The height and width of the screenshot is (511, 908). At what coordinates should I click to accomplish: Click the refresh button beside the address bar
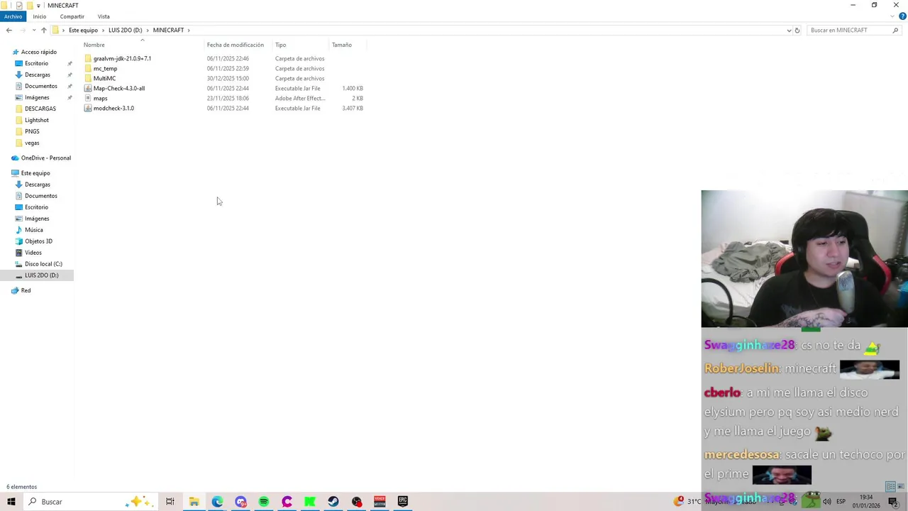pyautogui.click(x=797, y=30)
